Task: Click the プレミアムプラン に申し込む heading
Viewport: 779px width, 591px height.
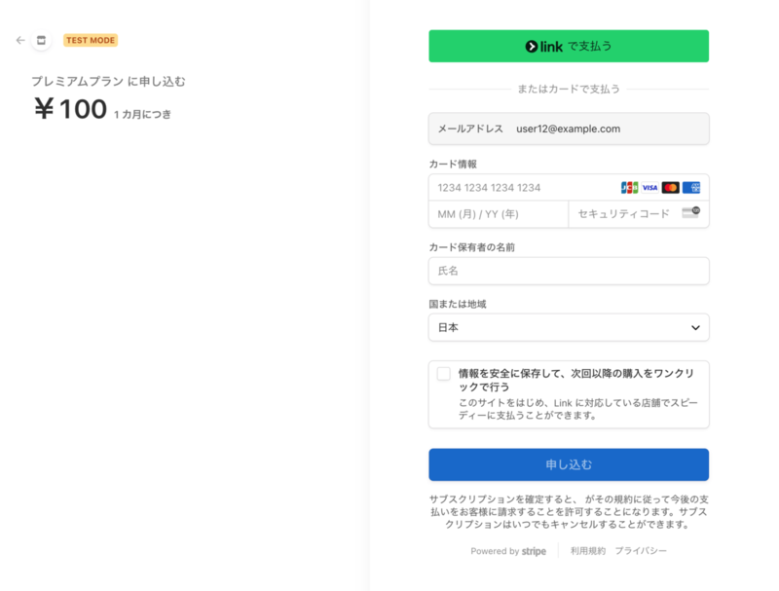Action: (x=108, y=82)
